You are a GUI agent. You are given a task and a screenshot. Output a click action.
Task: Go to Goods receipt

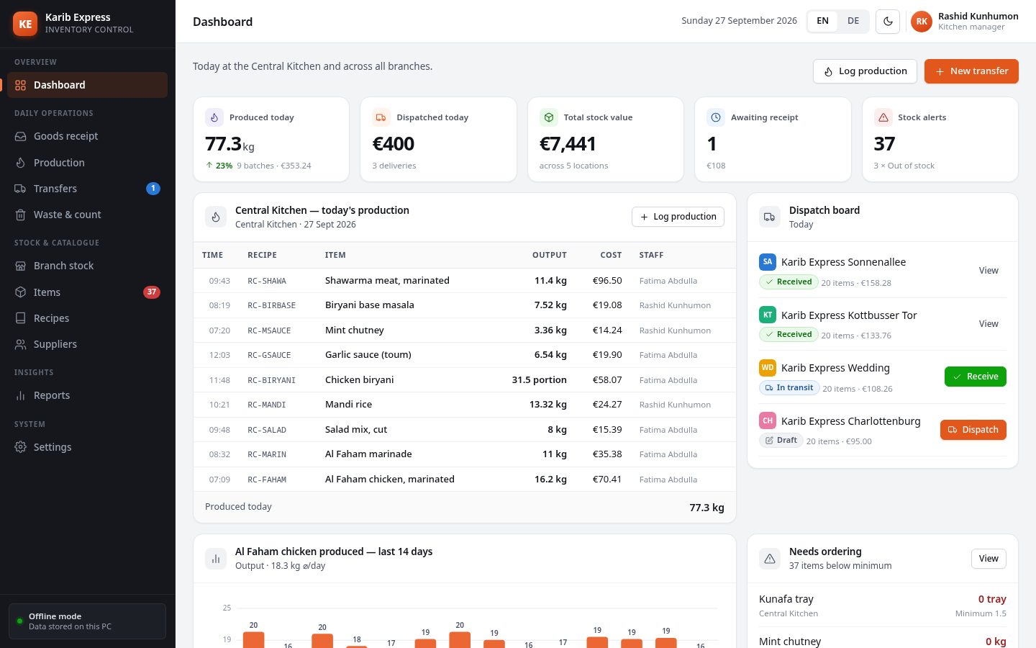(87, 136)
